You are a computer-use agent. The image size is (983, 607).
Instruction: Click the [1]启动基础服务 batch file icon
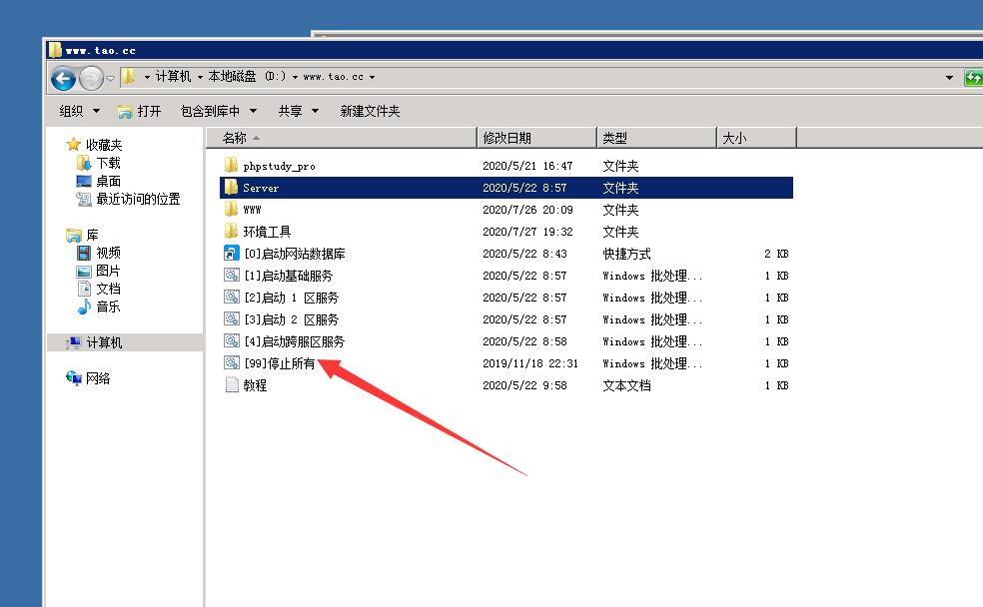pyautogui.click(x=231, y=276)
